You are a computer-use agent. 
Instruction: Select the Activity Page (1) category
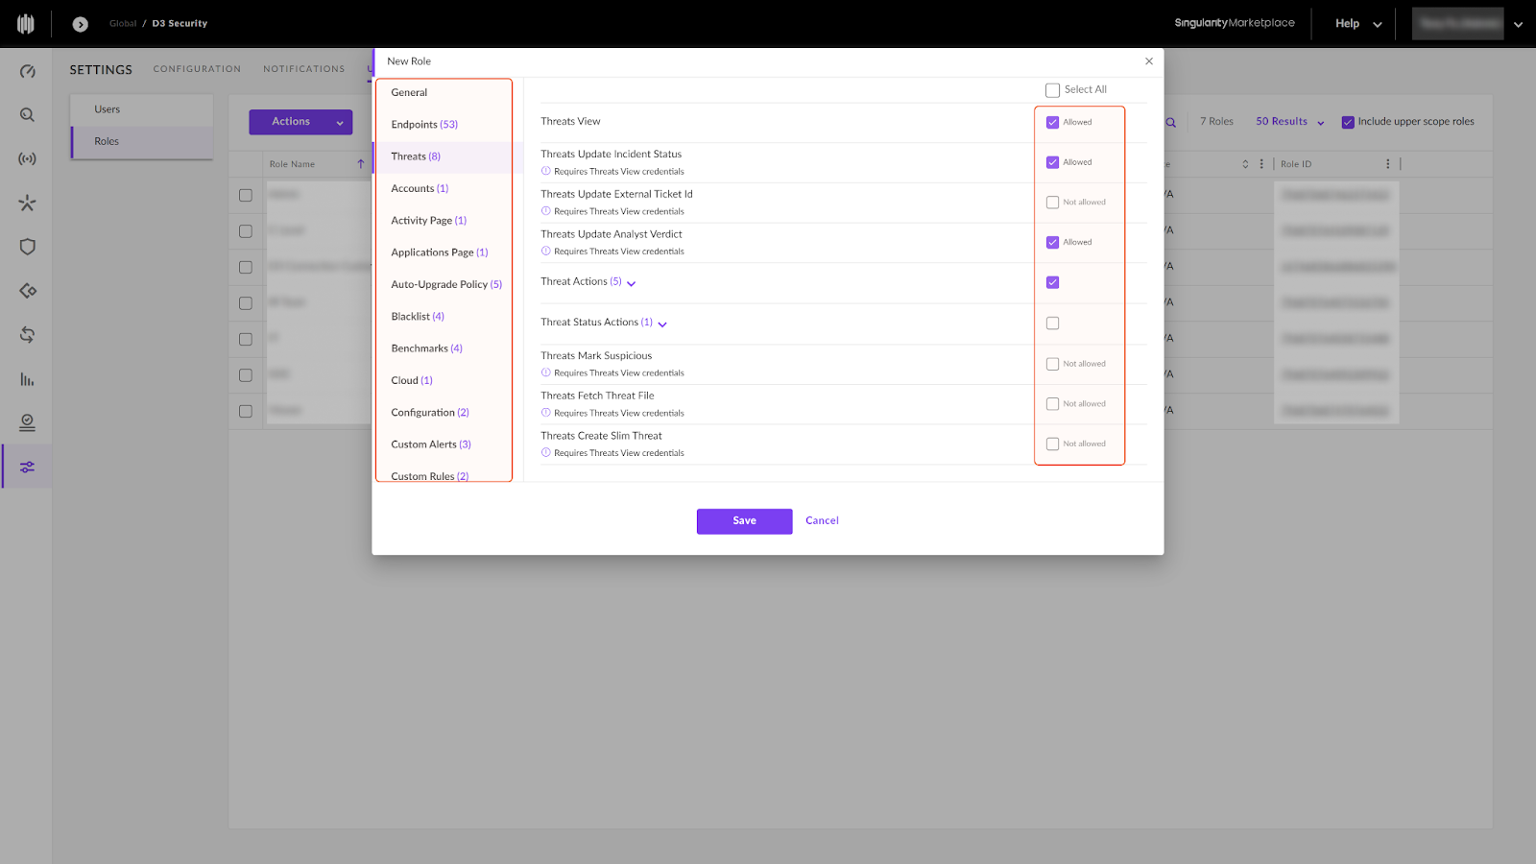(x=428, y=221)
